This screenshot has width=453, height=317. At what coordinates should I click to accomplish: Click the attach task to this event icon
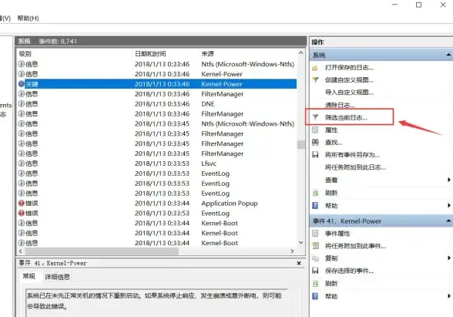coord(316,246)
